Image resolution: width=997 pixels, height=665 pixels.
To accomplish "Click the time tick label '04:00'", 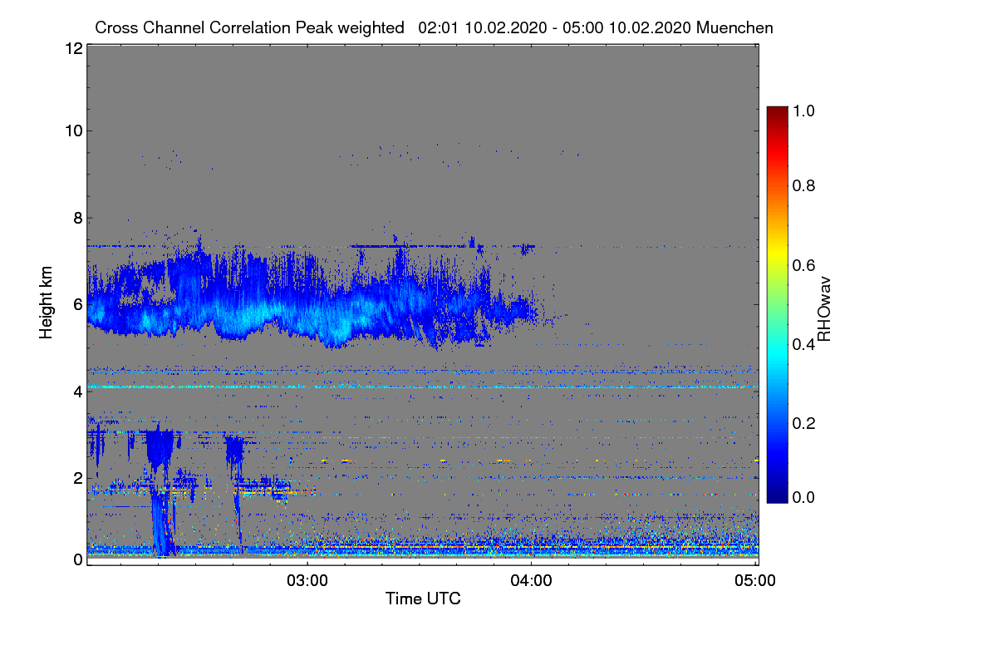I will (531, 581).
